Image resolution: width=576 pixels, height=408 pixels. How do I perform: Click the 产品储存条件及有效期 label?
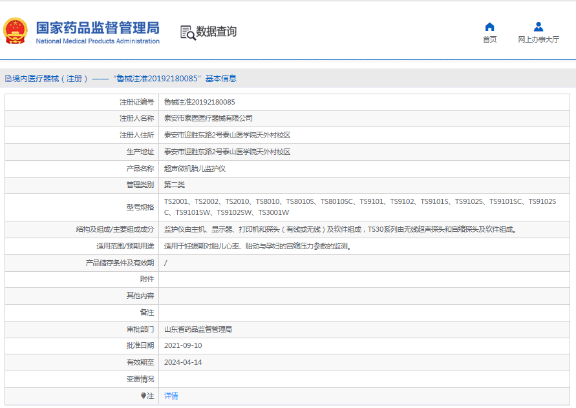pyautogui.click(x=120, y=263)
